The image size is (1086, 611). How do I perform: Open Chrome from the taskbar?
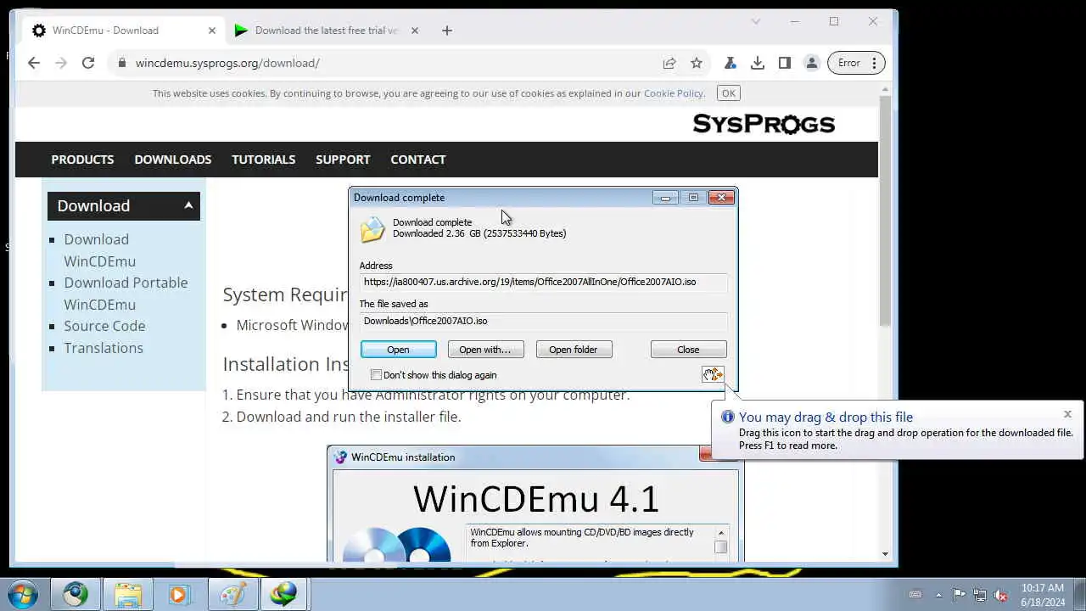pos(75,595)
